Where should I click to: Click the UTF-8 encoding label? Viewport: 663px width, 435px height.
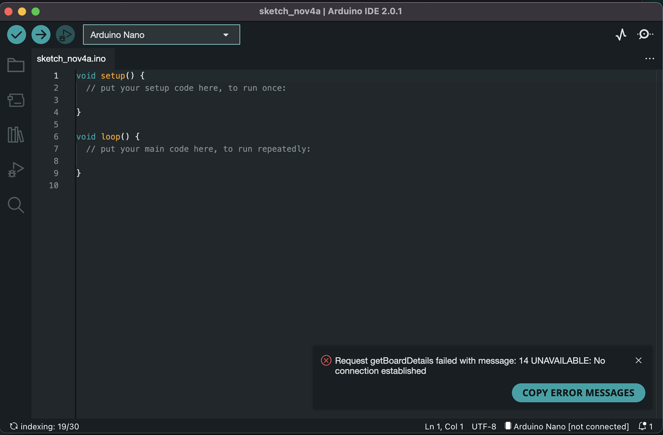pos(484,426)
